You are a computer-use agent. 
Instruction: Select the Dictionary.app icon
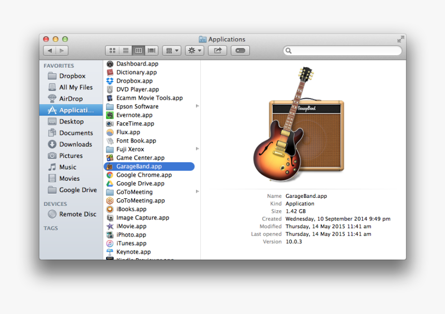coord(110,72)
